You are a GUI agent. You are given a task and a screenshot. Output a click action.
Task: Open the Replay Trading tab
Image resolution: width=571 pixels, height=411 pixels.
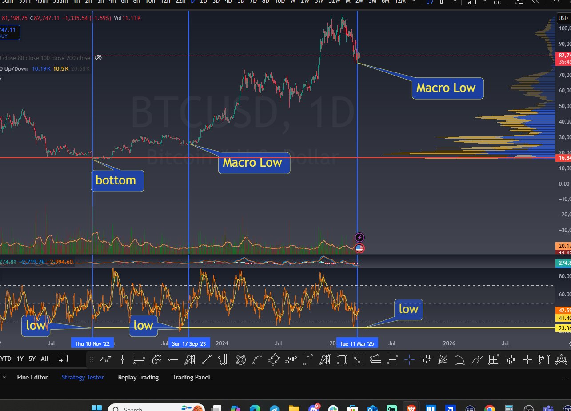[138, 377]
